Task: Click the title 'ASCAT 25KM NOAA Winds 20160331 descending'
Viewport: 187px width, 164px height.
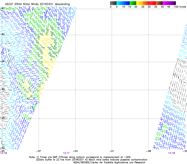Action: click(37, 4)
